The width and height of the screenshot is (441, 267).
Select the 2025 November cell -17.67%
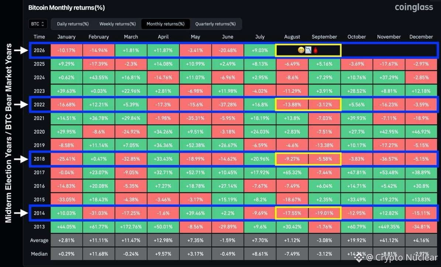pos(389,64)
